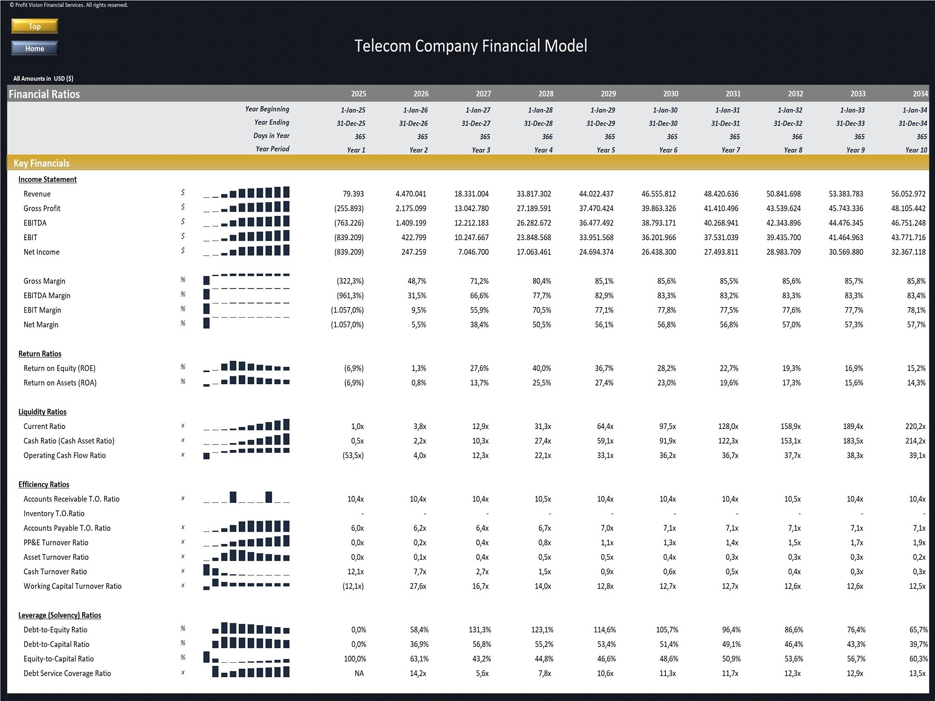Select the Return on Equity sparkline
The height and width of the screenshot is (701, 935).
click(x=246, y=368)
